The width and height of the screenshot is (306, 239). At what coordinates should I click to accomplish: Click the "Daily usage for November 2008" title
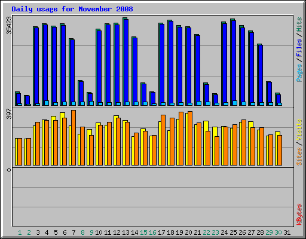pos(72,9)
